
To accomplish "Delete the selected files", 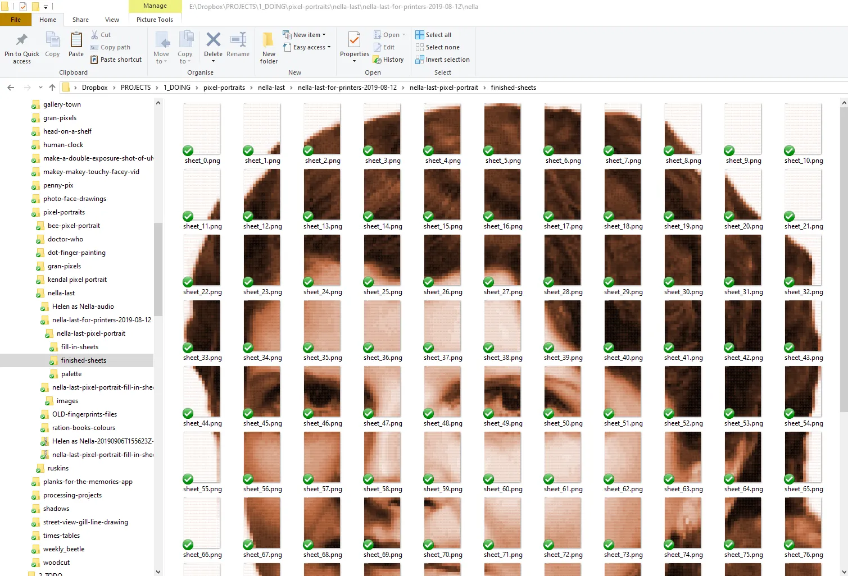I will 213,45.
